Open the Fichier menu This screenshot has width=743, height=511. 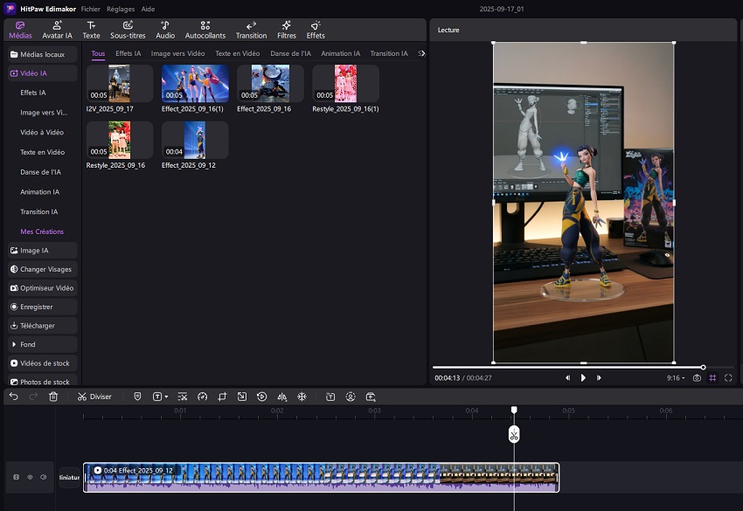pos(91,9)
